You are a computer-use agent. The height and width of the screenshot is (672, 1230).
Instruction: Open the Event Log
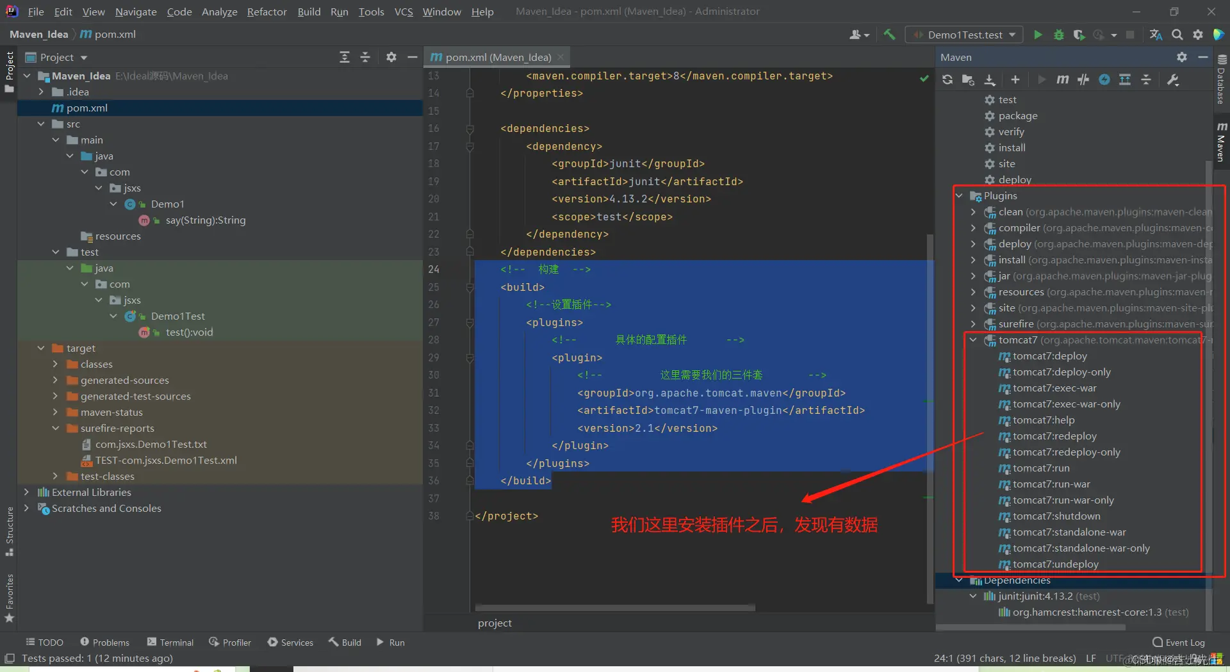click(1179, 643)
